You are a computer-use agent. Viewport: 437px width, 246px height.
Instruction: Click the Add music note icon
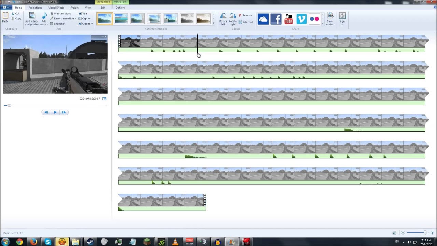[x=44, y=16]
